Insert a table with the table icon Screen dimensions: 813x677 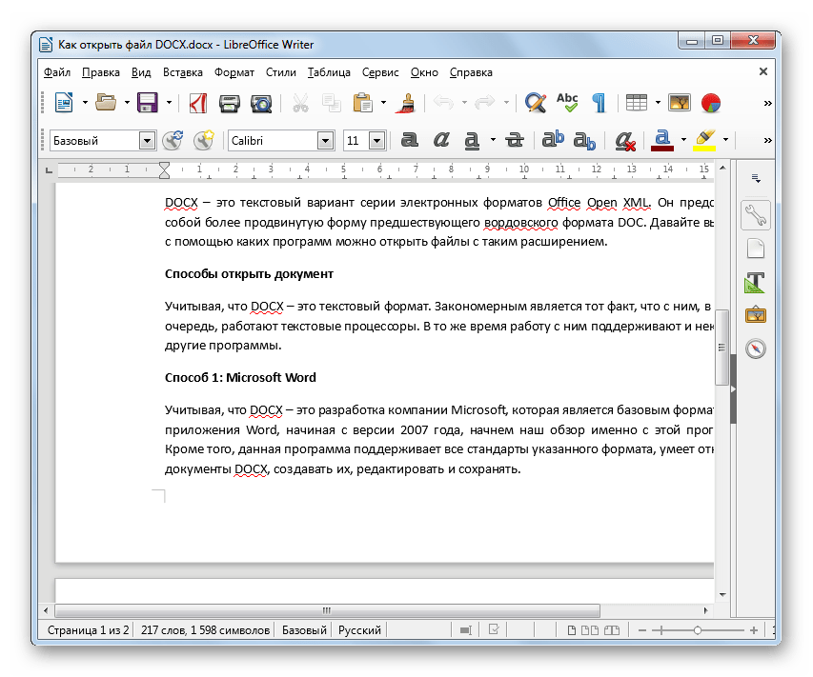pos(636,103)
